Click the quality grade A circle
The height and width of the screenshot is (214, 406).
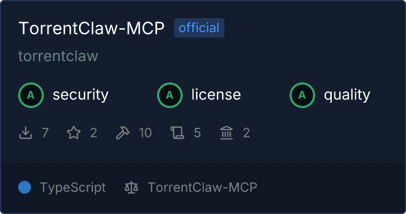[302, 95]
